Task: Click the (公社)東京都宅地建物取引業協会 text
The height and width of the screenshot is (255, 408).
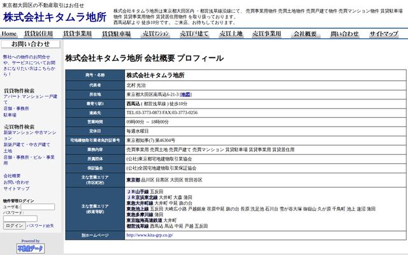Action: 159,159
